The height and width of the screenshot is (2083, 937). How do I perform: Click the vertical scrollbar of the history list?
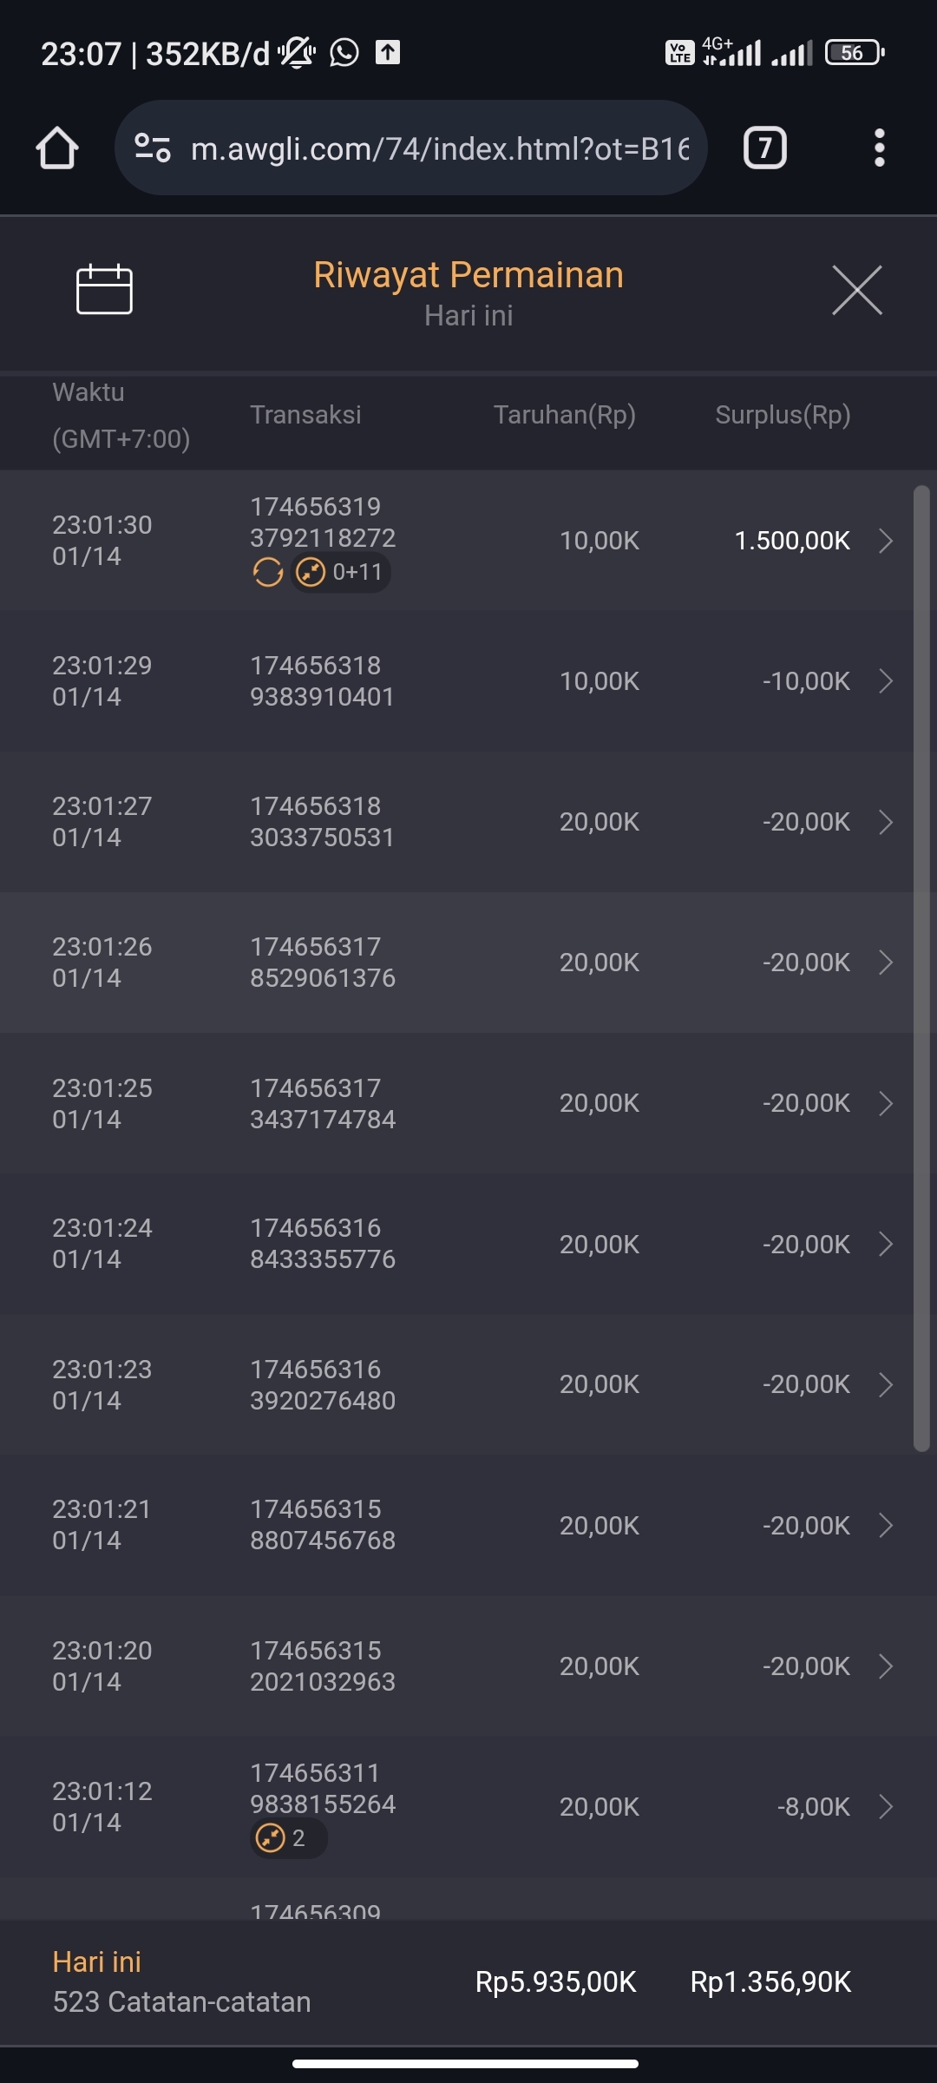921,968
